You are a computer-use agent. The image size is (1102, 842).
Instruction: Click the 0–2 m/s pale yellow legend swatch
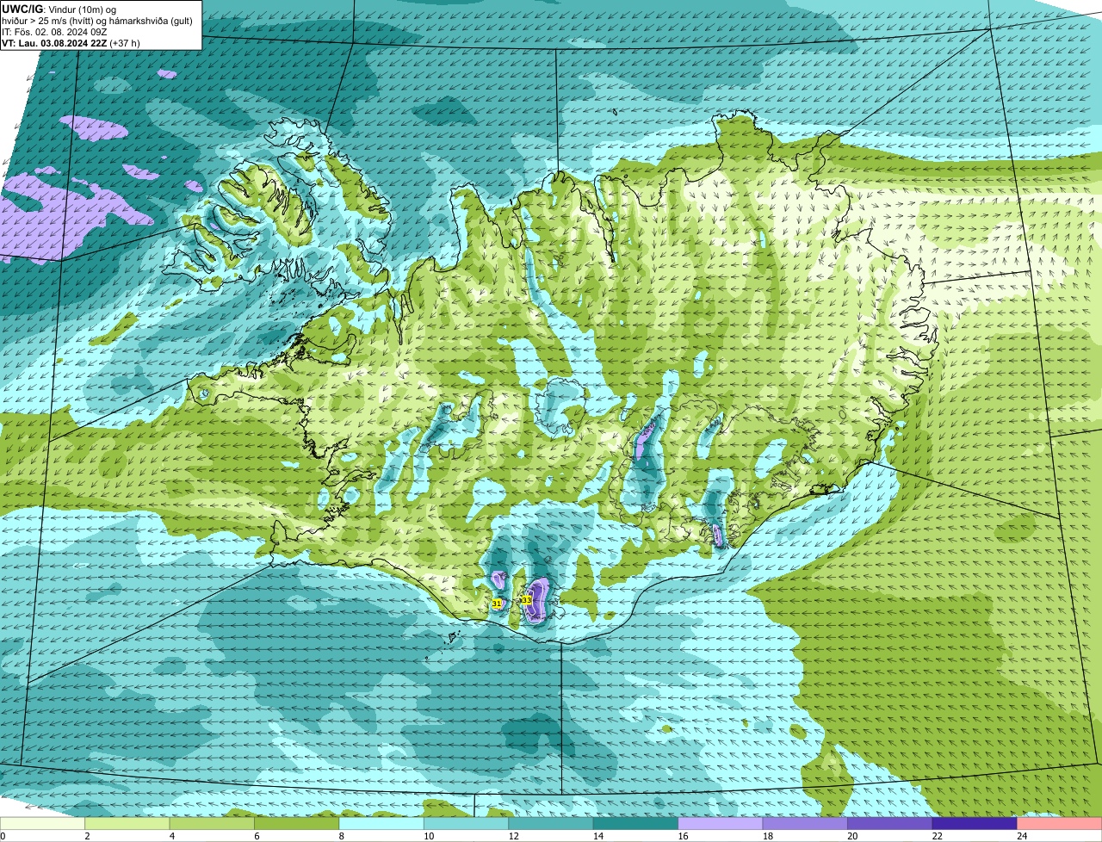pyautogui.click(x=43, y=823)
